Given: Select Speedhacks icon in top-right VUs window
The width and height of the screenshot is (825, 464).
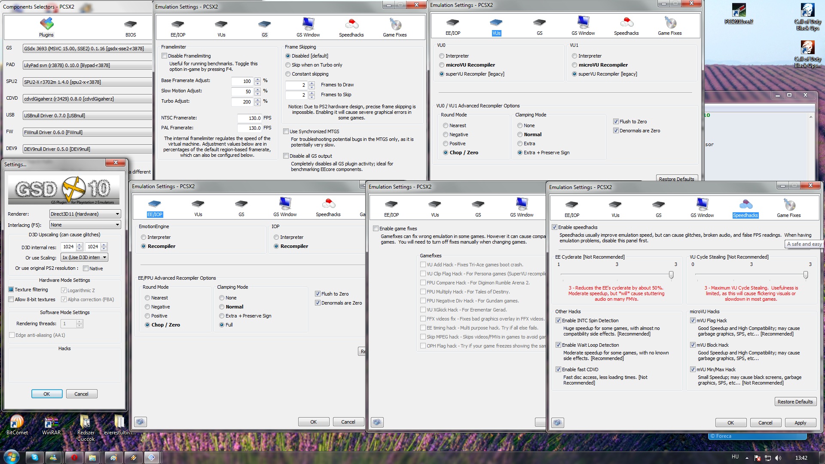Looking at the screenshot, I should (626, 26).
